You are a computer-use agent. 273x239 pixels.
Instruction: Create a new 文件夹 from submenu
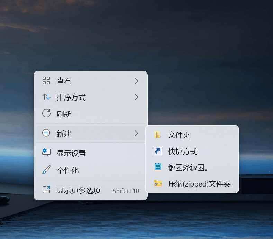192,135
